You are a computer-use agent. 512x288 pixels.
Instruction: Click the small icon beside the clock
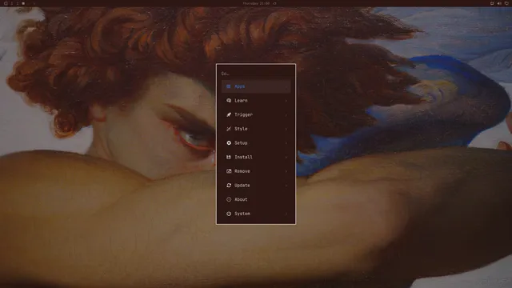(x=274, y=3)
